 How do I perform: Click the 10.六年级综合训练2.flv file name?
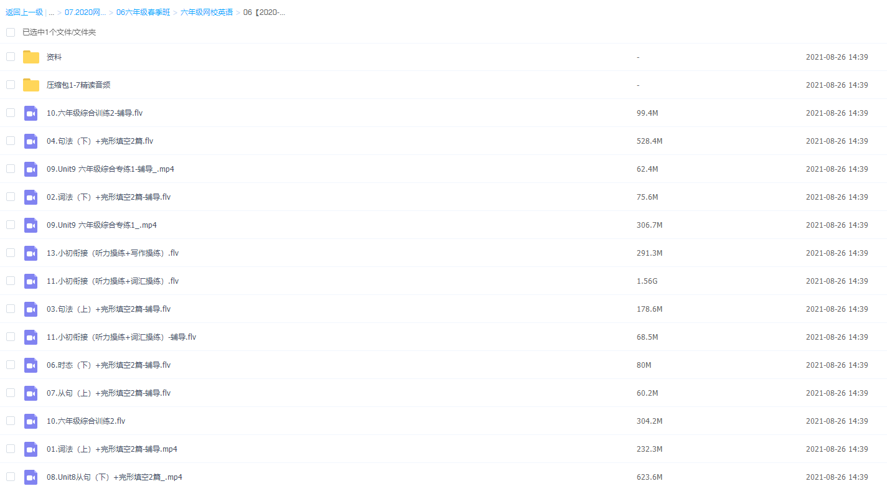point(86,421)
